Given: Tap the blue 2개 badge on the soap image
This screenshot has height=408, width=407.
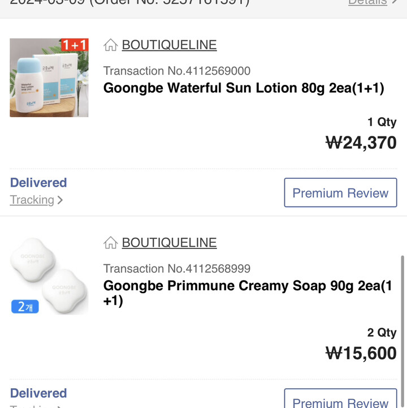Looking at the screenshot, I should click(25, 307).
